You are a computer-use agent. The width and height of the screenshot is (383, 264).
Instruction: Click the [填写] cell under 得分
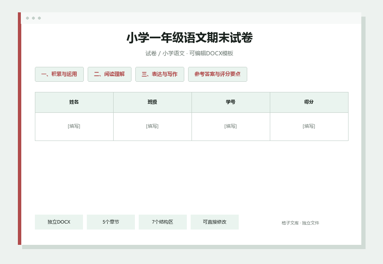(309, 126)
